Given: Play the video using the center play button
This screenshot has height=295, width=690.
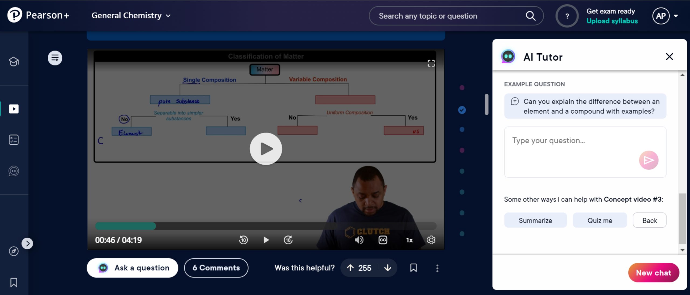Looking at the screenshot, I should [x=266, y=149].
